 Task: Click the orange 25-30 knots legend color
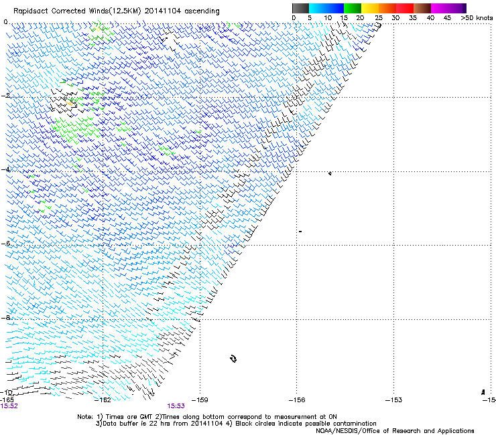click(387, 8)
